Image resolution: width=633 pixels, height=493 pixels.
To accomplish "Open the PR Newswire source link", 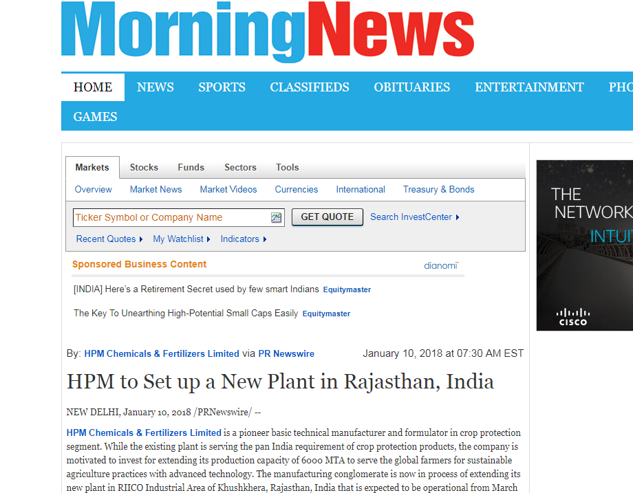I will (x=286, y=354).
